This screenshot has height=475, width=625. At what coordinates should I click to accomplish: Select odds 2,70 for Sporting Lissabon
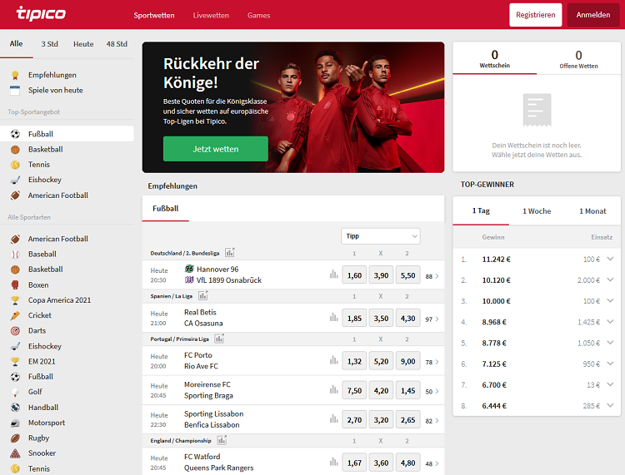[354, 420]
